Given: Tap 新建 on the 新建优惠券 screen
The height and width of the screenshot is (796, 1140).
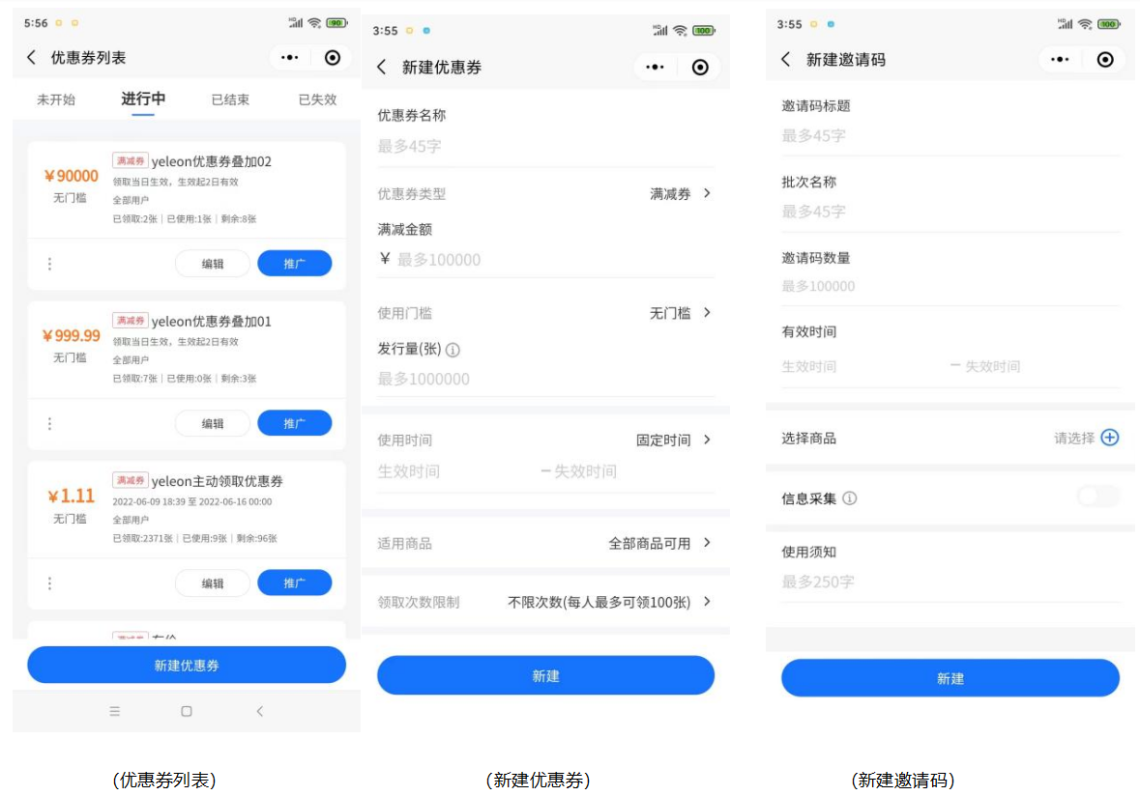Looking at the screenshot, I should tap(545, 676).
